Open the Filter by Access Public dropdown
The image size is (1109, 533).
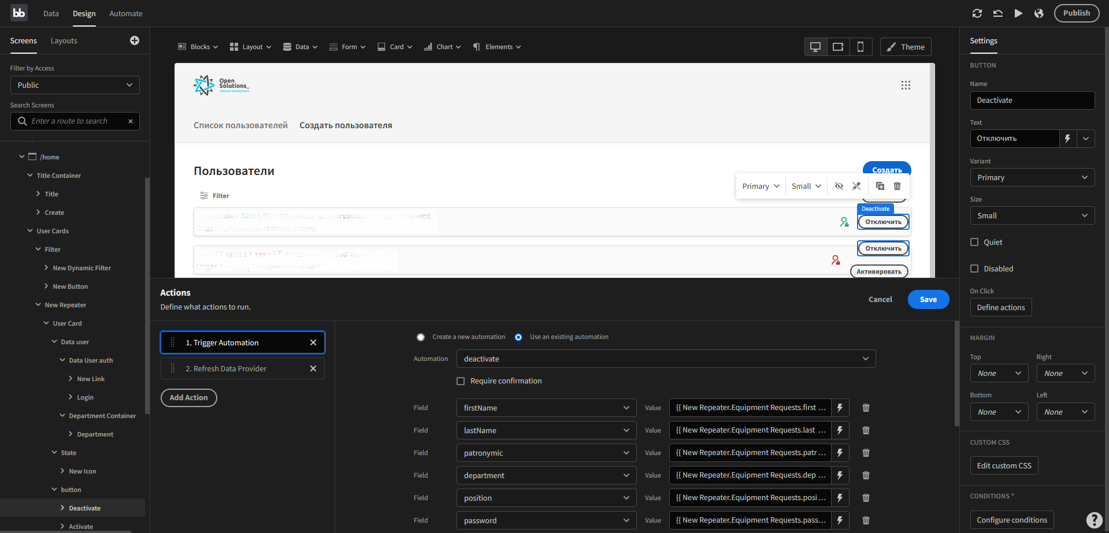(x=75, y=85)
